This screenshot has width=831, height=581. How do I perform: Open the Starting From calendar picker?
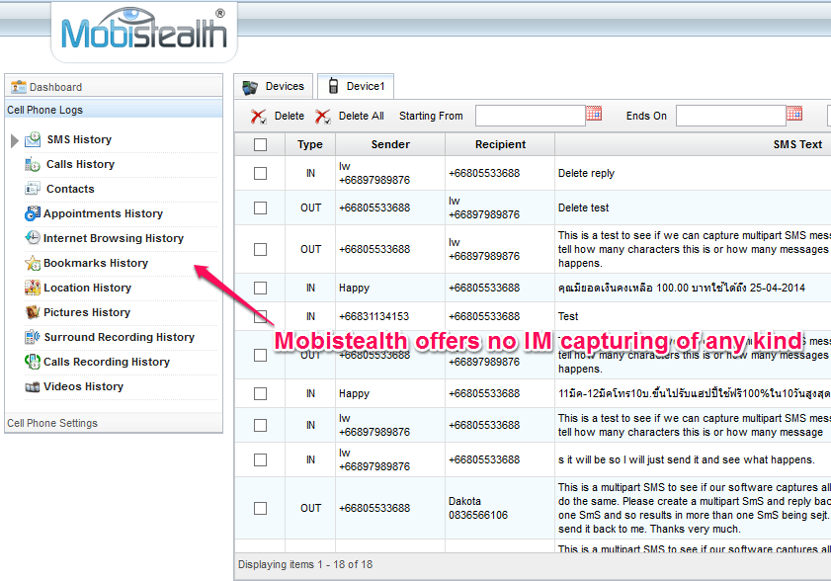pyautogui.click(x=594, y=114)
